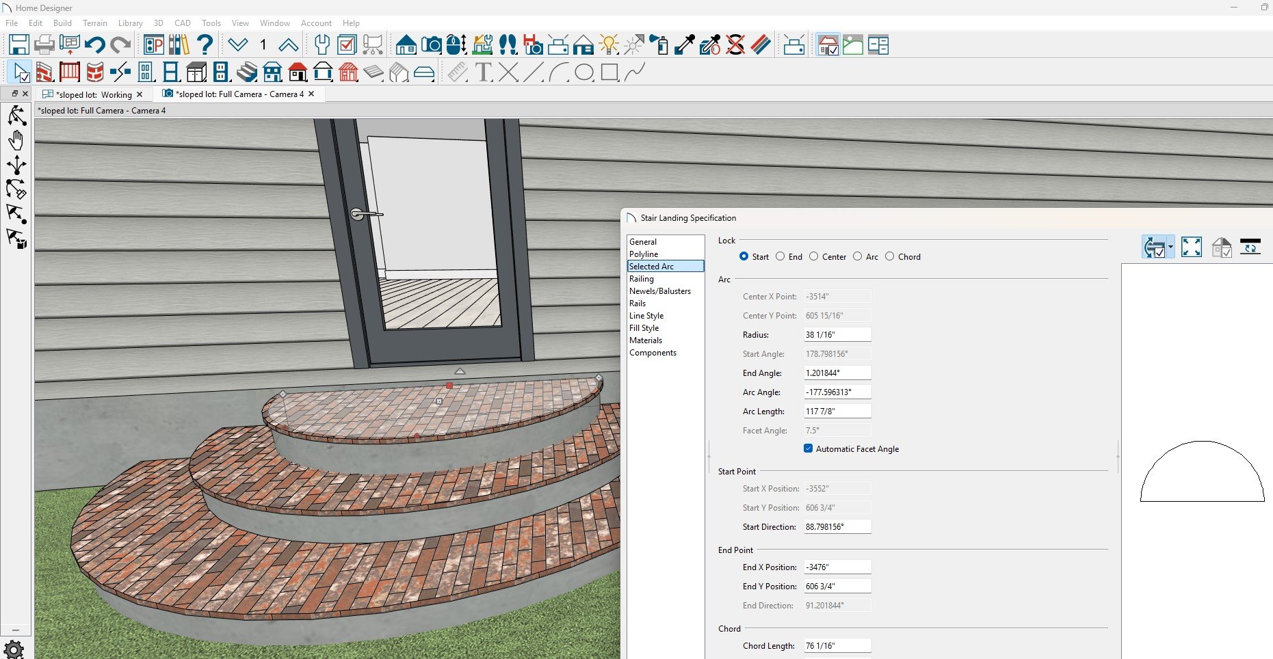This screenshot has height=659, width=1273.
Task: Select the camera tool icon
Action: click(x=431, y=45)
